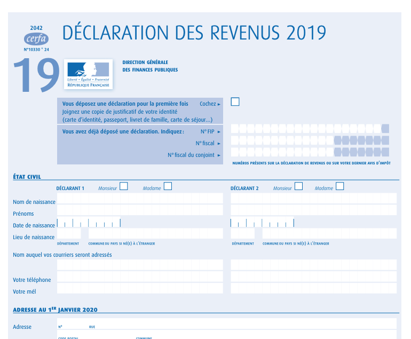
Task: Click Date de naissance boxes for Déclarant 2
Action: pyautogui.click(x=263, y=223)
